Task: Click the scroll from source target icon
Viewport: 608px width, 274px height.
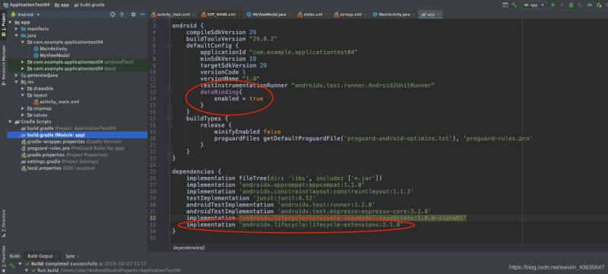Action: (112, 14)
